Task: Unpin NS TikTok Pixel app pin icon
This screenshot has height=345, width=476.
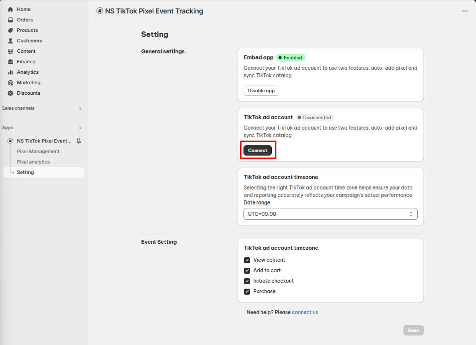Action: [x=79, y=141]
